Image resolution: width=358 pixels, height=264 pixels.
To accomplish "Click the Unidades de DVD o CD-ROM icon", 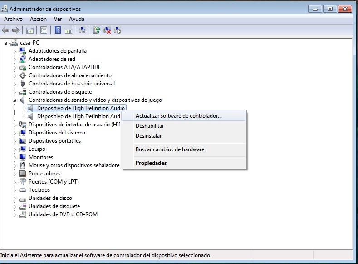I will tap(22, 214).
